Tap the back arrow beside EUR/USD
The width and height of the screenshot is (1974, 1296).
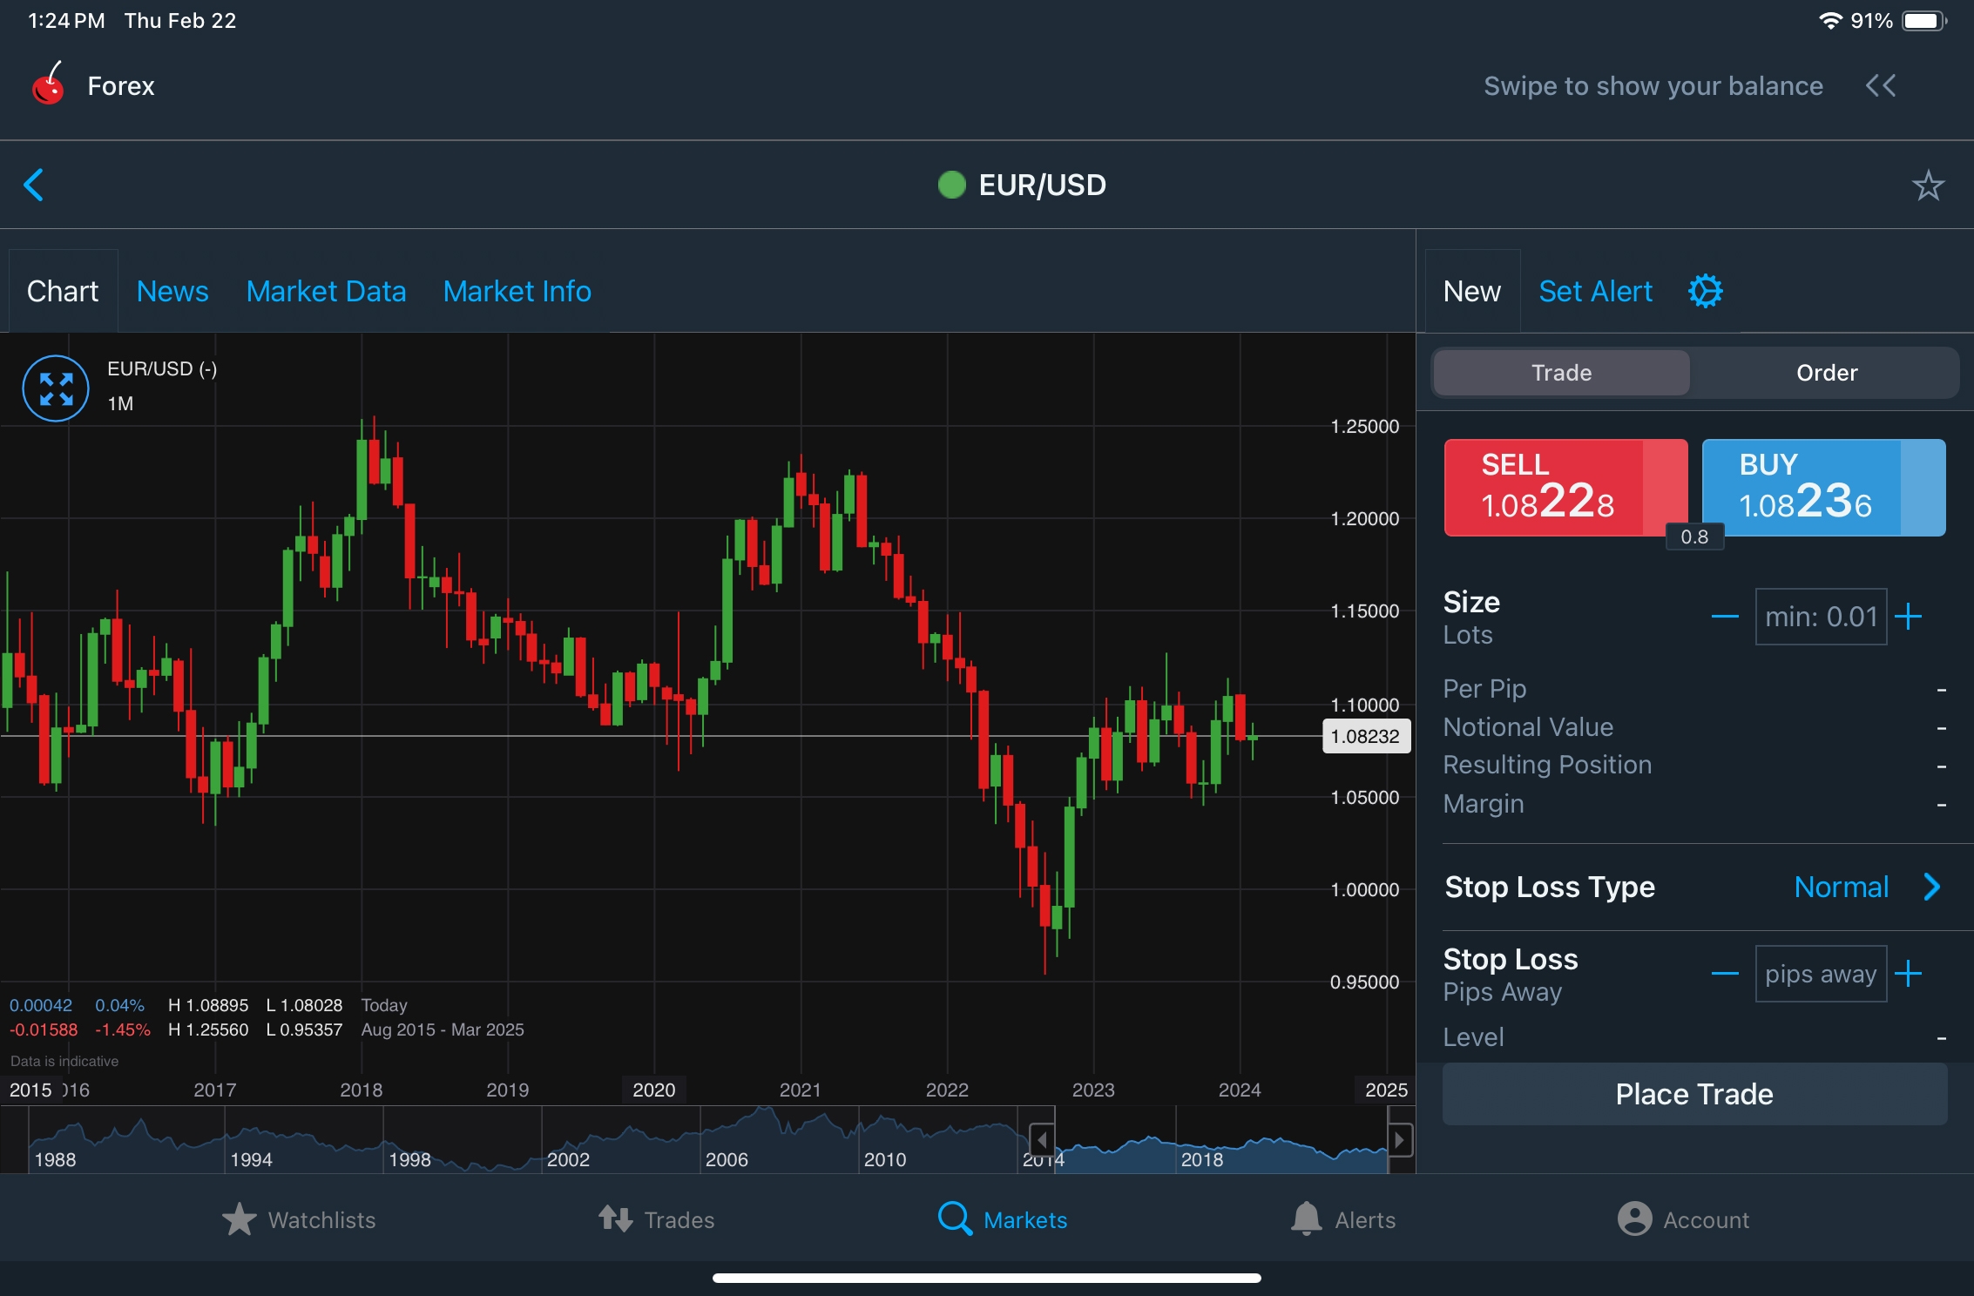click(34, 185)
